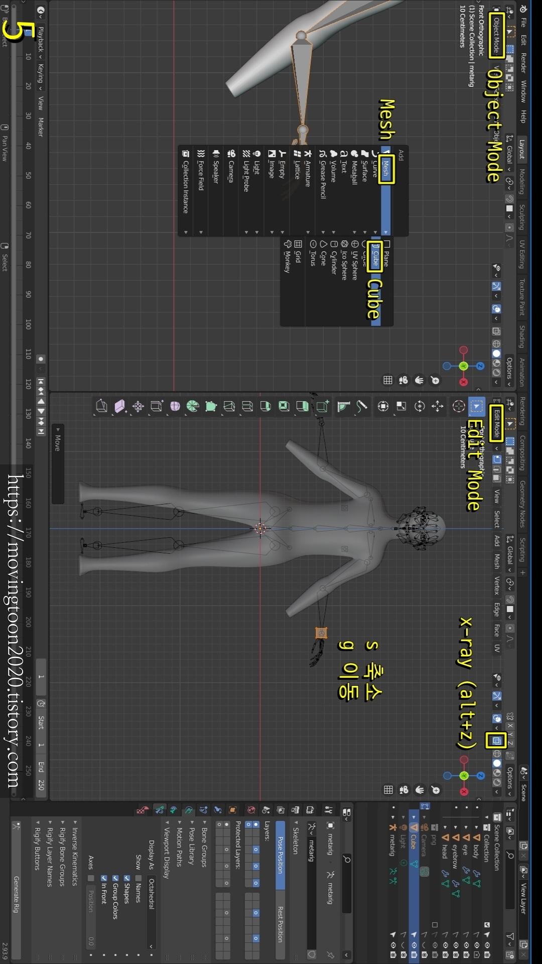Enable the Names checkbox under Viewport Display
The width and height of the screenshot is (542, 964).
[138, 878]
